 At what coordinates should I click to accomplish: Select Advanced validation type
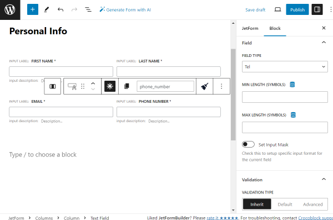pos(312,204)
